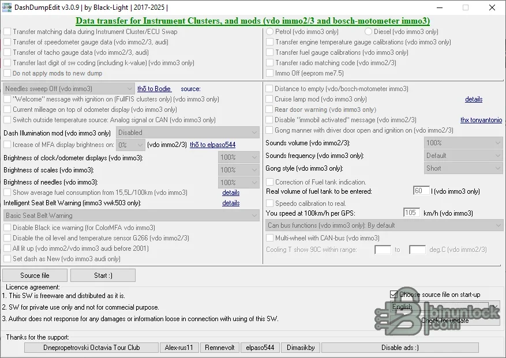The height and width of the screenshot is (358, 506).
Task: Click the Dnepropetrovski Octavia Tour Club button
Action: tap(92, 348)
